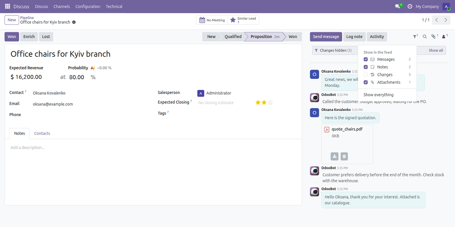Go to next record arrow

[x=446, y=20]
